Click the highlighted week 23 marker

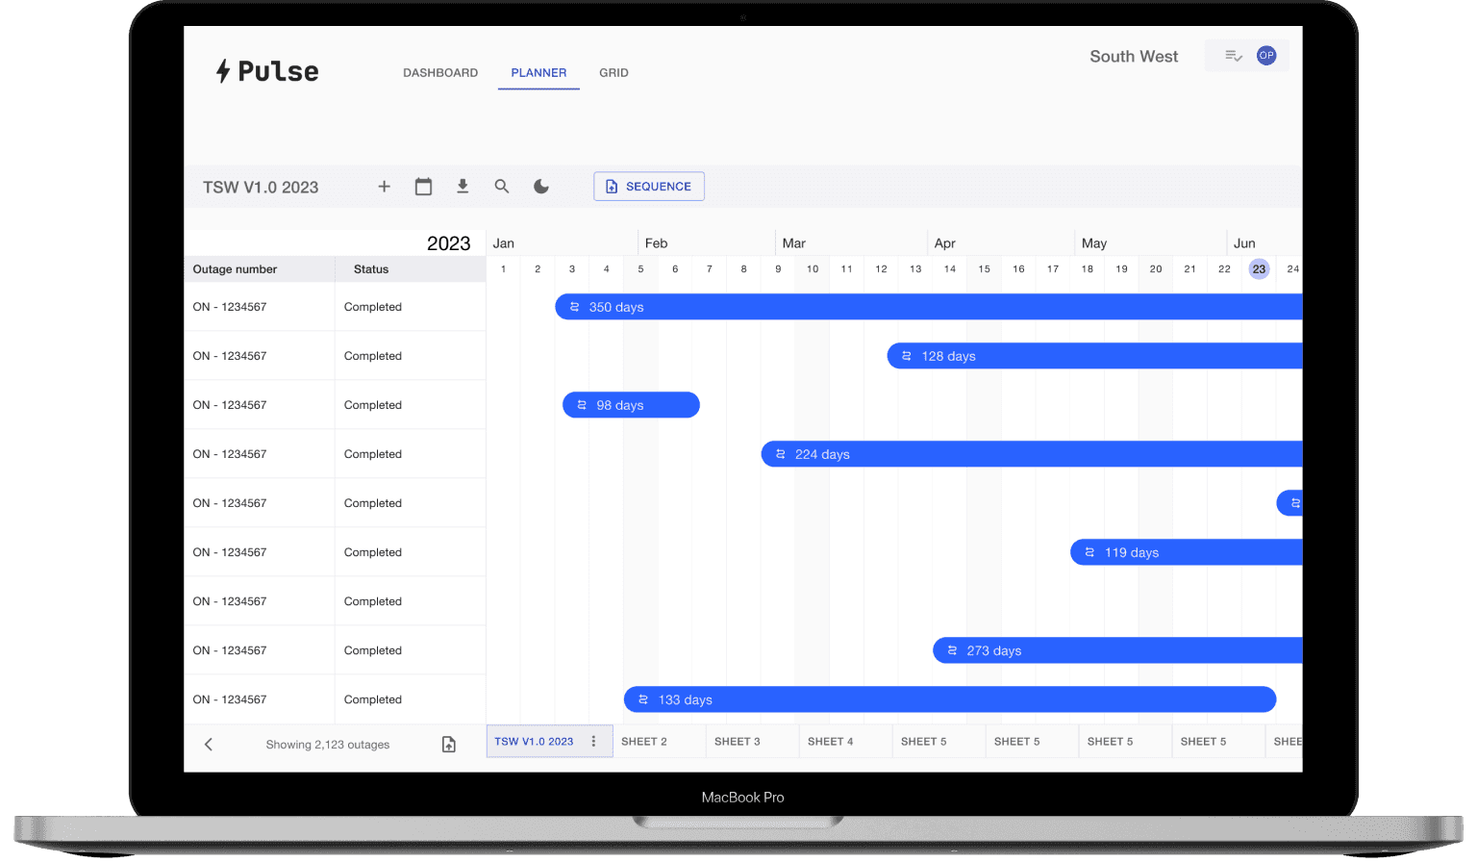[1259, 269]
